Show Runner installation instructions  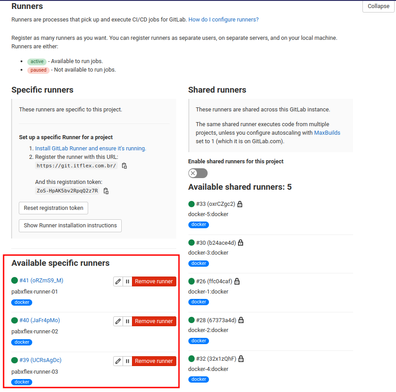[70, 226]
